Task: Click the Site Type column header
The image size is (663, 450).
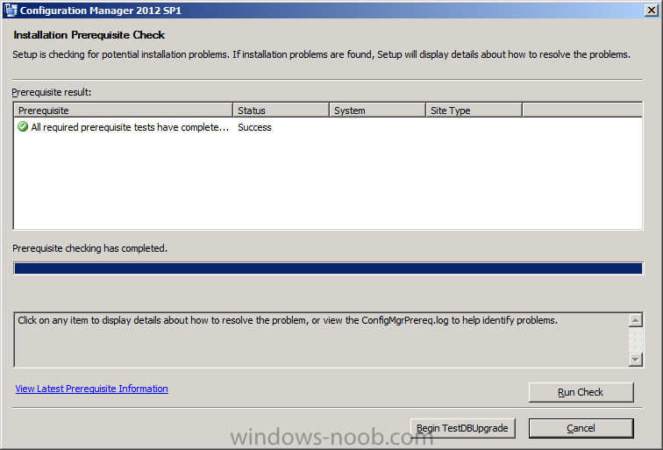Action: click(474, 111)
